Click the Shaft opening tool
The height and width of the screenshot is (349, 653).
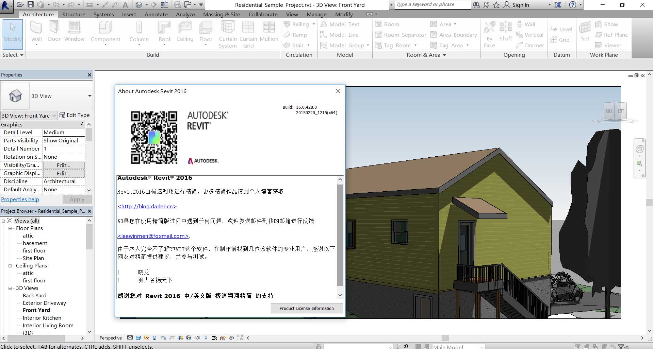(505, 32)
